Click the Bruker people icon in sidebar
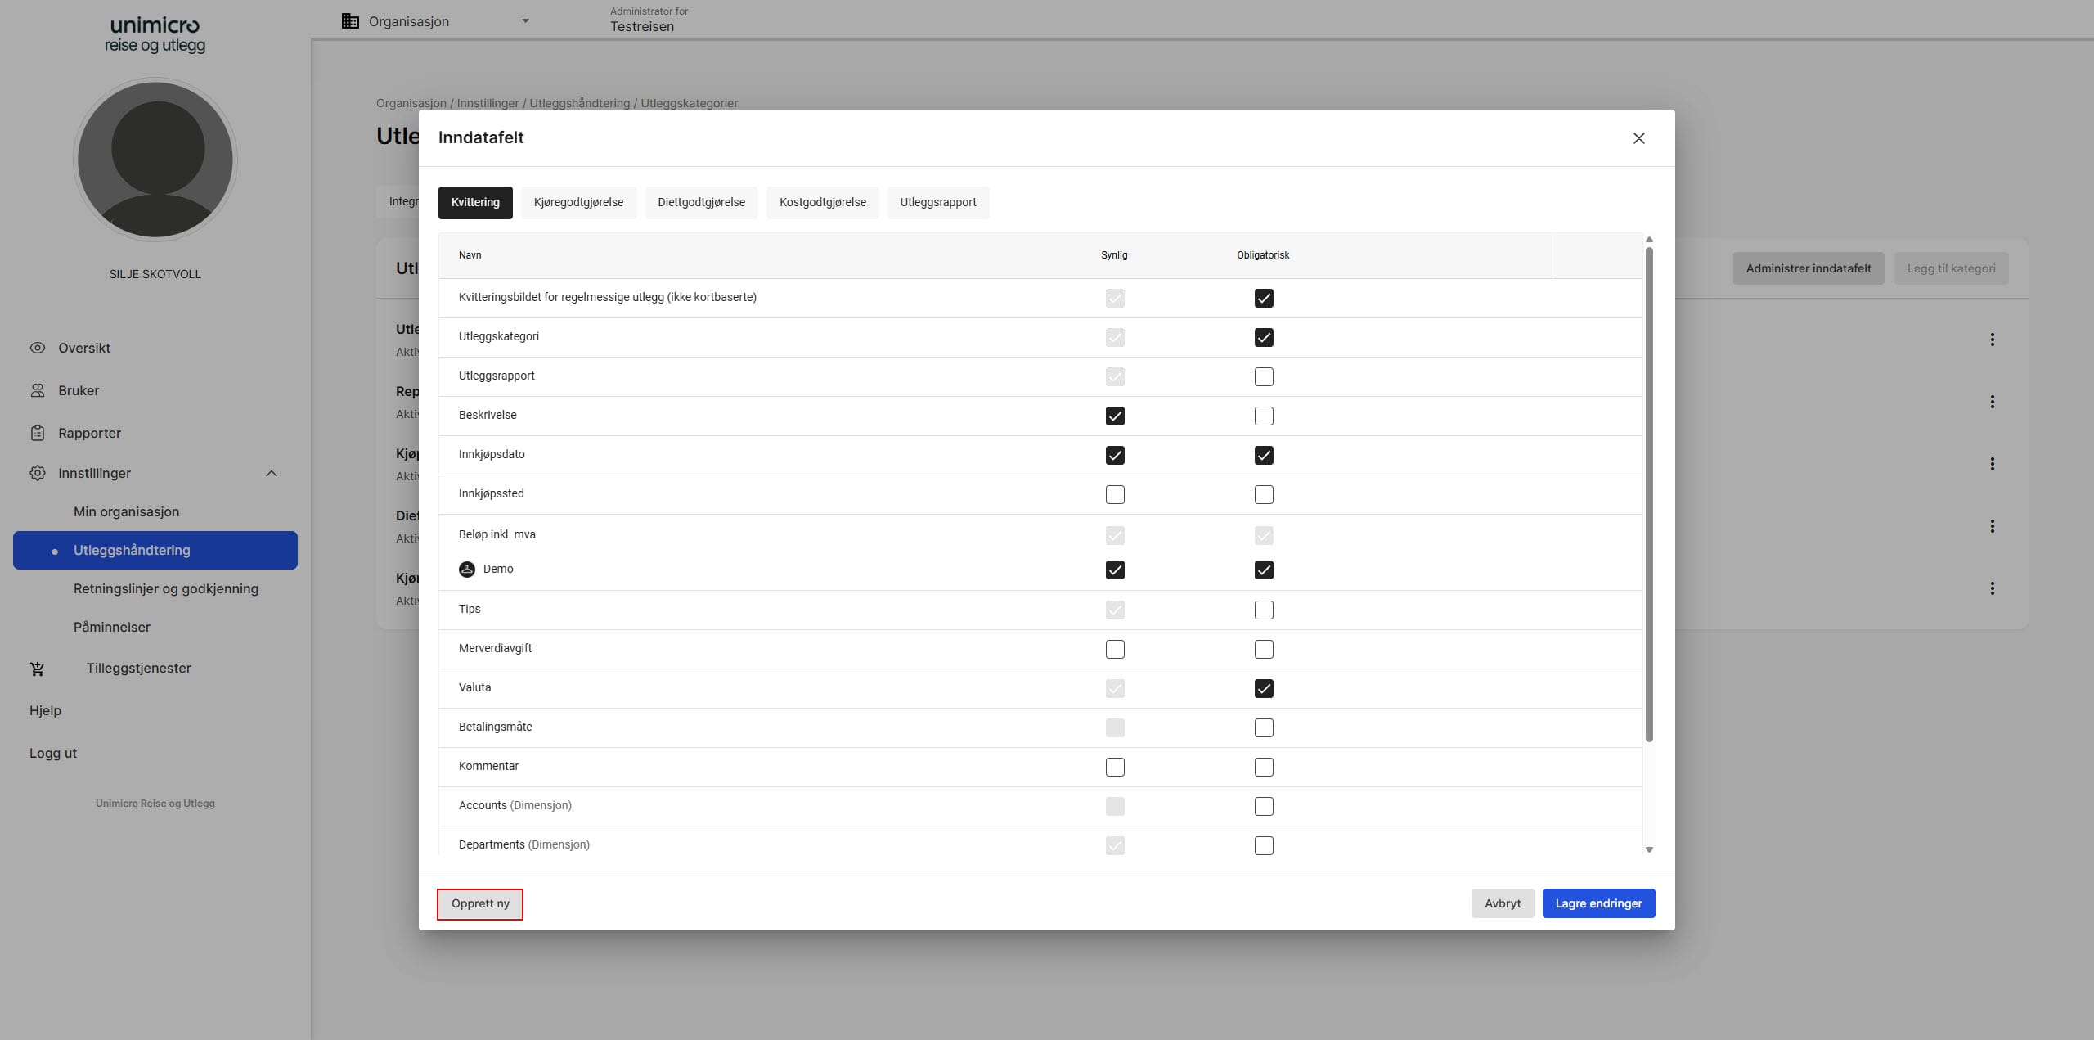Image resolution: width=2094 pixels, height=1040 pixels. click(x=38, y=390)
